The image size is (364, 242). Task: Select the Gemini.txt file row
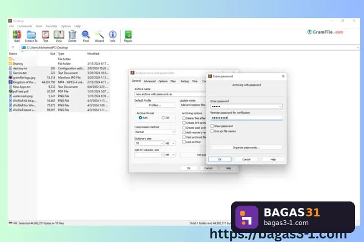[59, 73]
